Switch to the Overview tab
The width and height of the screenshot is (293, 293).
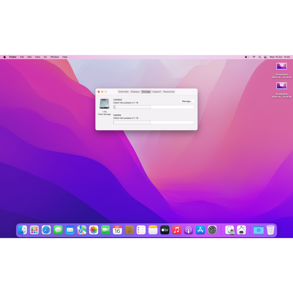click(123, 92)
